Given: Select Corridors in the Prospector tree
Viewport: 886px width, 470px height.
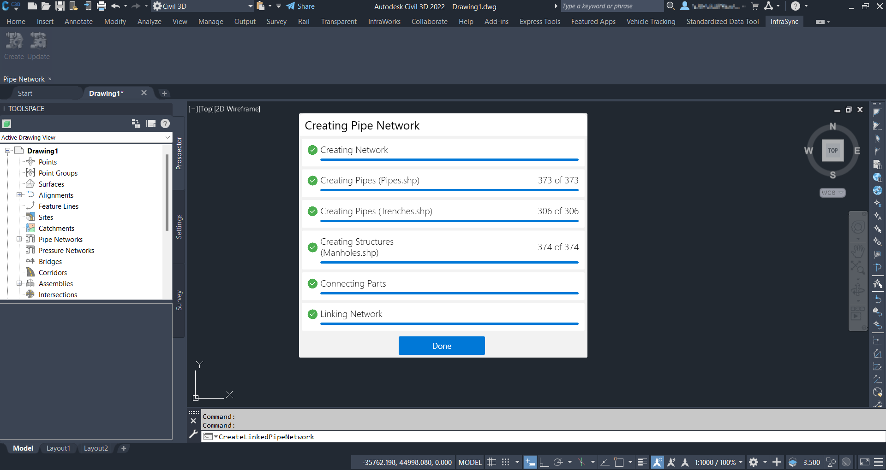Looking at the screenshot, I should 53,273.
